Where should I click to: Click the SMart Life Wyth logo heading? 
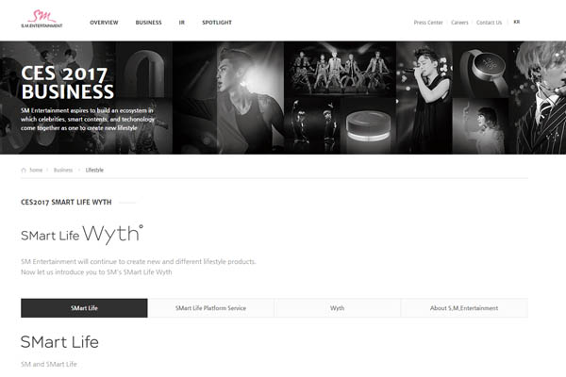pyautogui.click(x=82, y=235)
